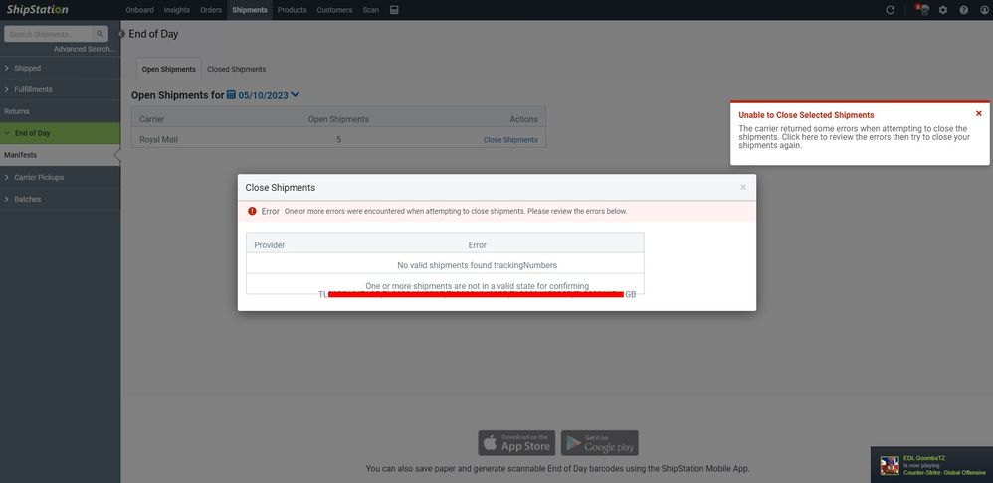Open the settings gear icon
Screen dimensions: 993x483
pos(943,10)
